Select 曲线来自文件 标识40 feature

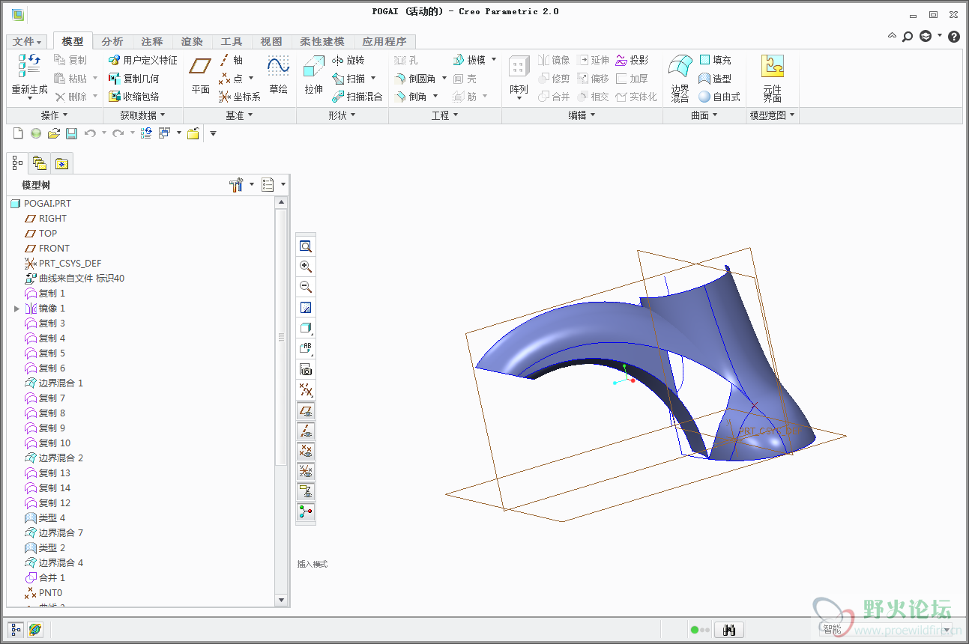[74, 279]
